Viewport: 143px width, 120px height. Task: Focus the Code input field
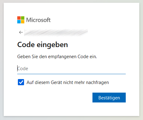[71, 69]
